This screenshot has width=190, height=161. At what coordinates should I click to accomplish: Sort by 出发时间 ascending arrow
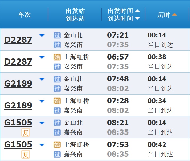pos(137,11)
